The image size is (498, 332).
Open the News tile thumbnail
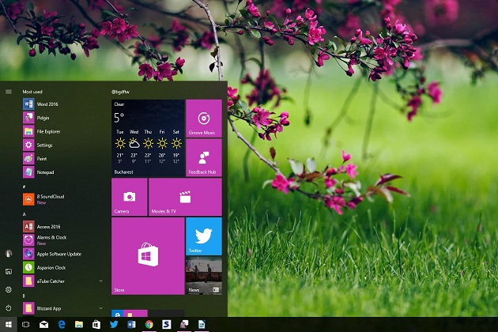click(x=203, y=276)
